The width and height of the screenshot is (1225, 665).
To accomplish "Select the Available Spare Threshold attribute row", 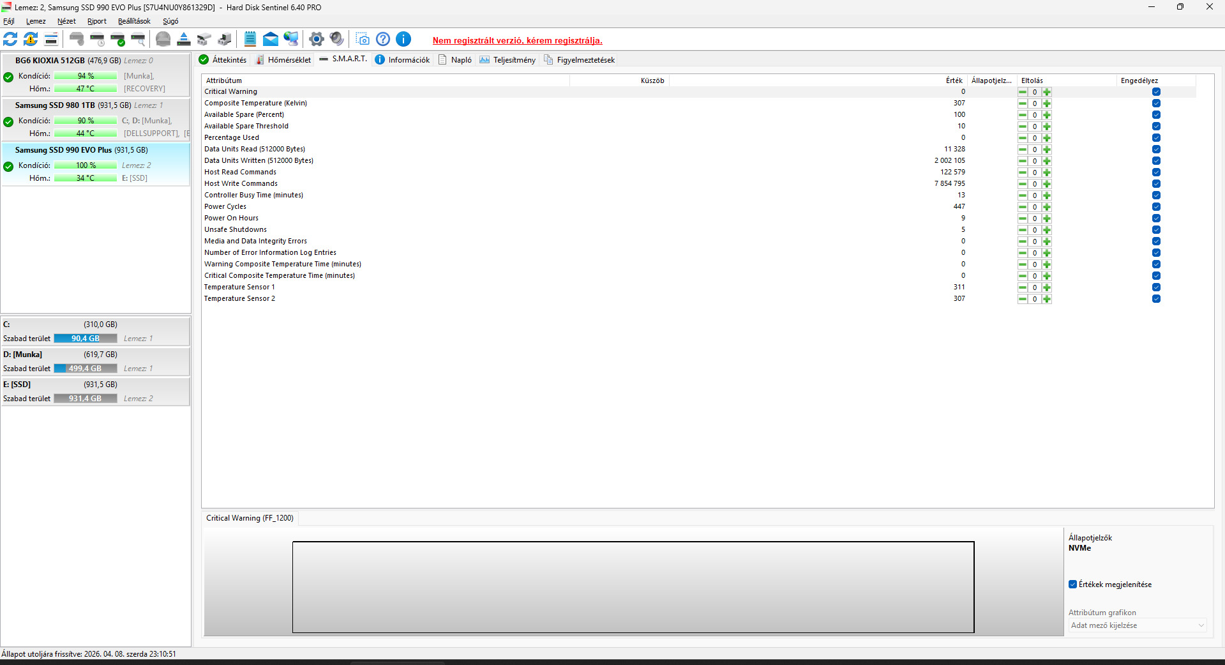I will (699, 126).
